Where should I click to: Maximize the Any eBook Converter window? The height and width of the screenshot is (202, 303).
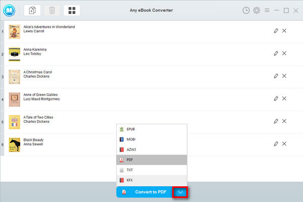286,11
